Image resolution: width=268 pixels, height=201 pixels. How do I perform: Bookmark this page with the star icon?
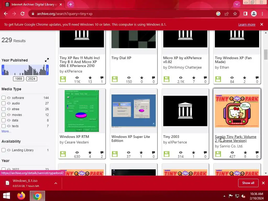pos(235,14)
